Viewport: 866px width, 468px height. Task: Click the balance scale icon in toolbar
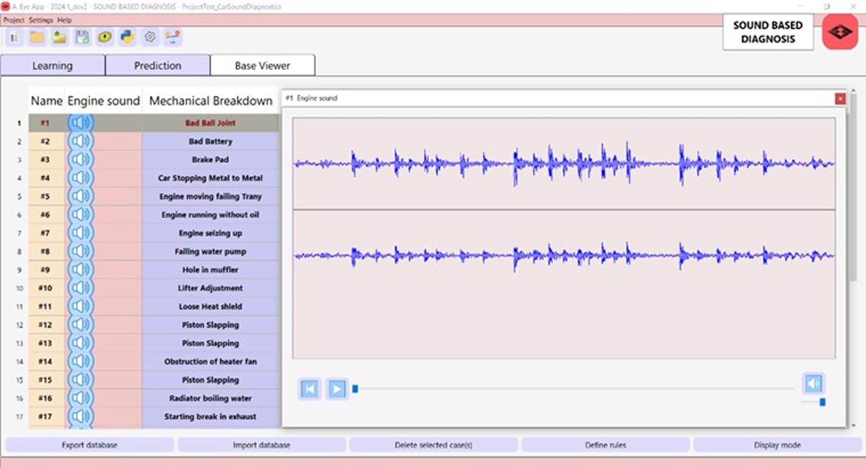coord(173,37)
